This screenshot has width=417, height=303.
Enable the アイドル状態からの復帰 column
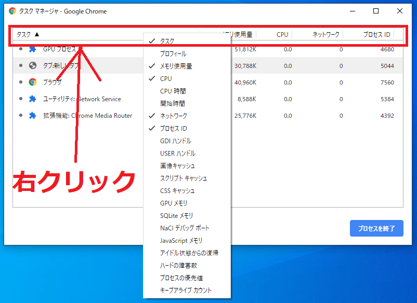pyautogui.click(x=187, y=253)
